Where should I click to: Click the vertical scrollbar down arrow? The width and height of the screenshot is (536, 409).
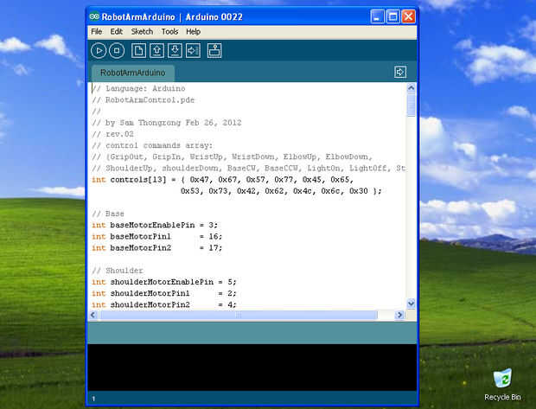click(411, 304)
